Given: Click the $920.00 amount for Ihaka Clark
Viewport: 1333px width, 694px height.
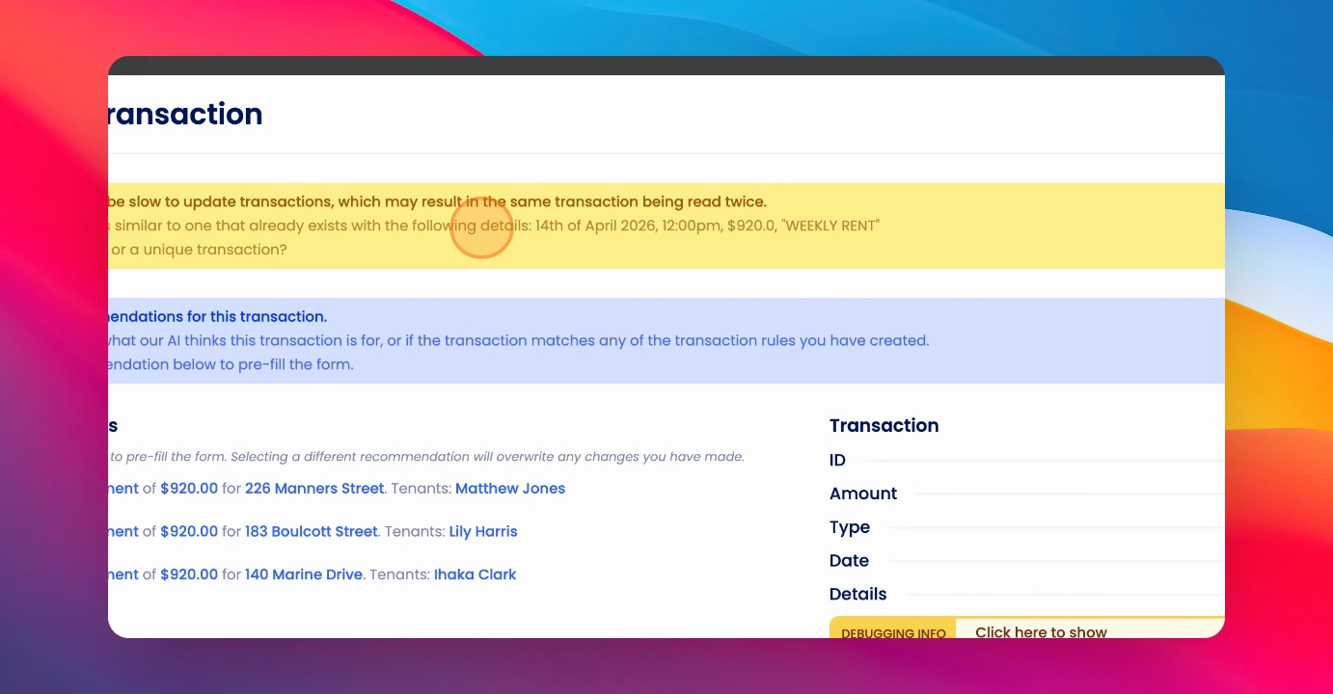Looking at the screenshot, I should pos(189,574).
